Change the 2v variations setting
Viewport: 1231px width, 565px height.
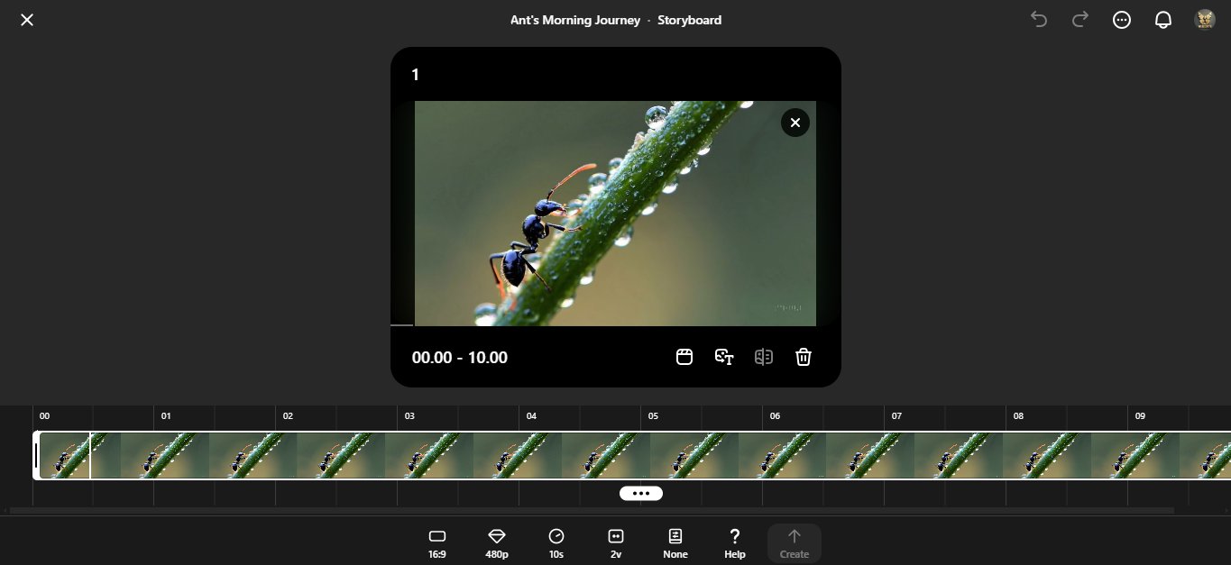coord(616,543)
